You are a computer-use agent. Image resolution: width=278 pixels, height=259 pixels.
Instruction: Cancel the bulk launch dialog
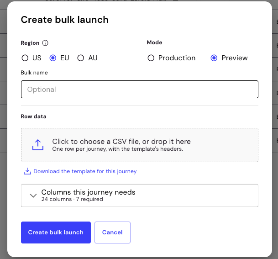[112, 233]
